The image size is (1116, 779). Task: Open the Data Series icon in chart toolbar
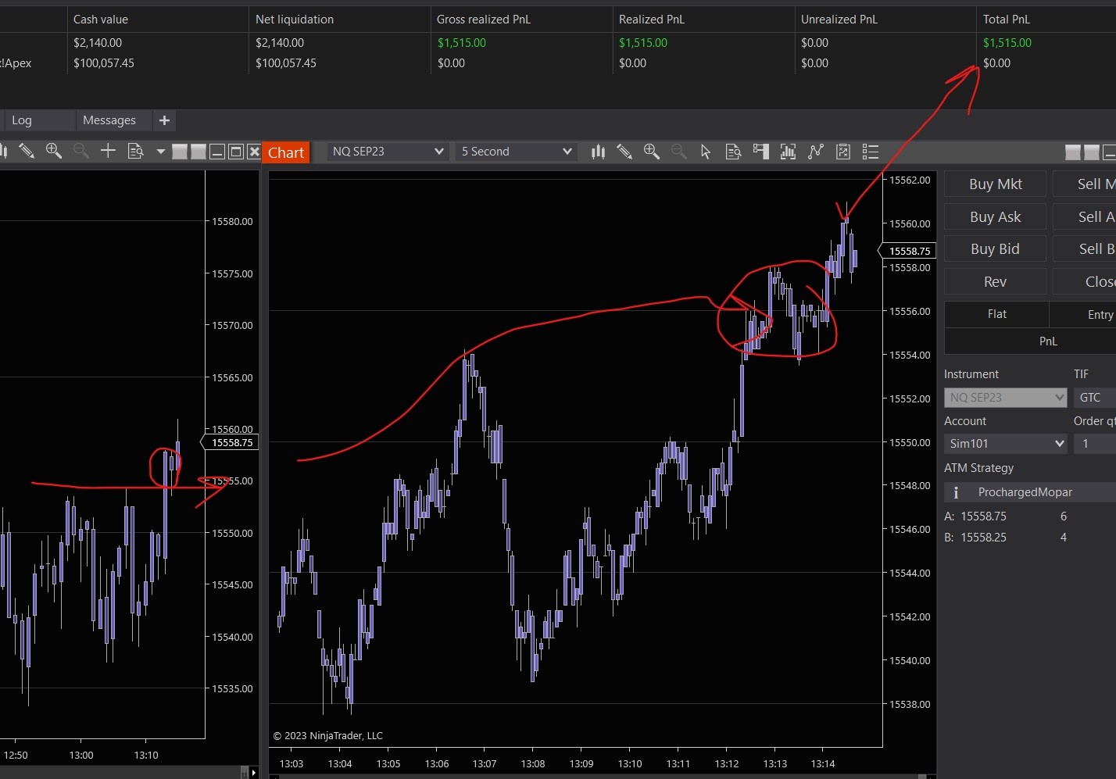coord(788,152)
